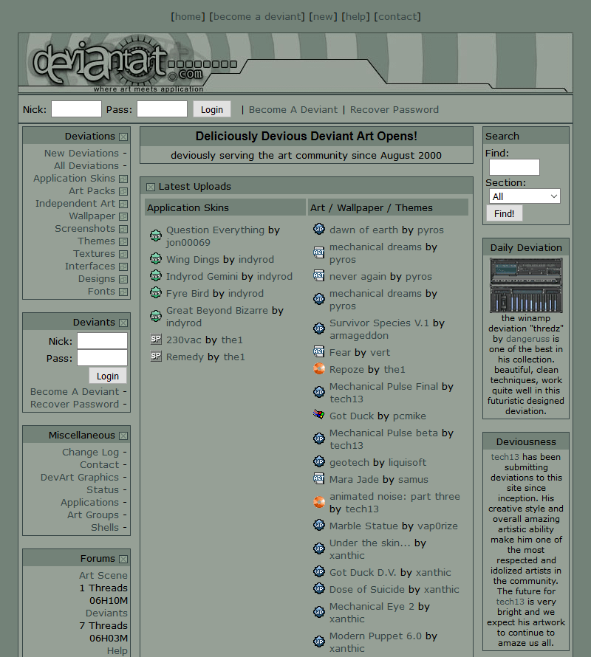The height and width of the screenshot is (657, 591).
Task: Select the SP icon next to 230vac
Action: [x=156, y=340]
